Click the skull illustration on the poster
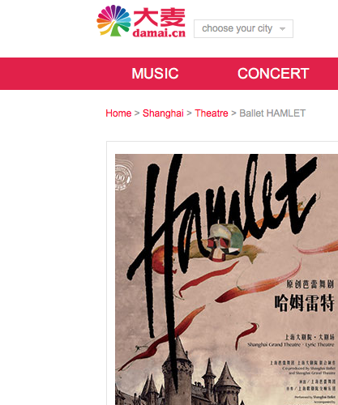Viewport: 338px width, 405px height. pos(225,241)
